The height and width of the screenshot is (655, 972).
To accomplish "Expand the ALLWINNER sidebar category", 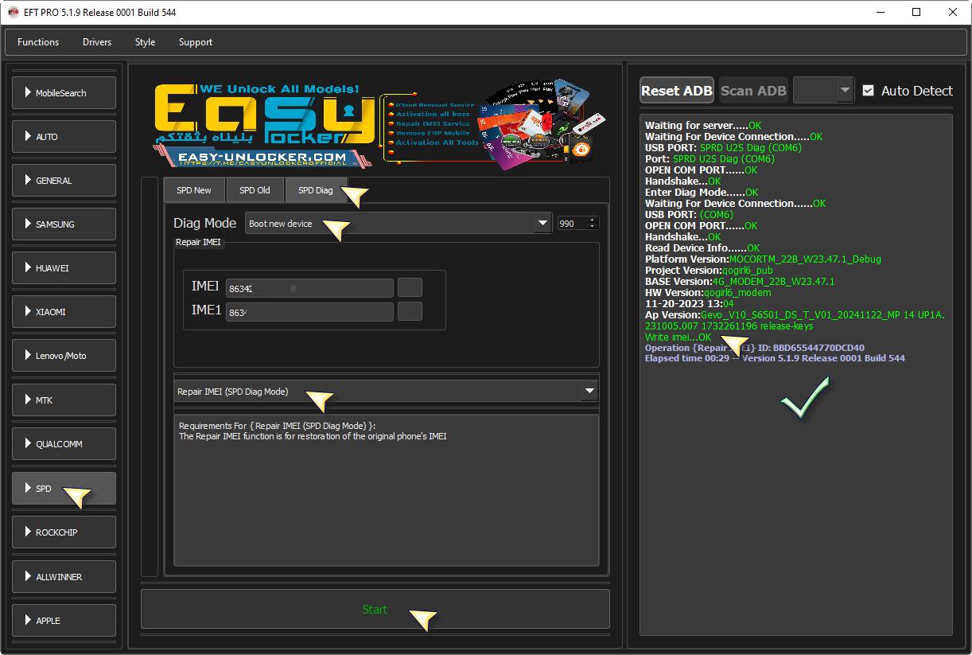I will point(64,577).
